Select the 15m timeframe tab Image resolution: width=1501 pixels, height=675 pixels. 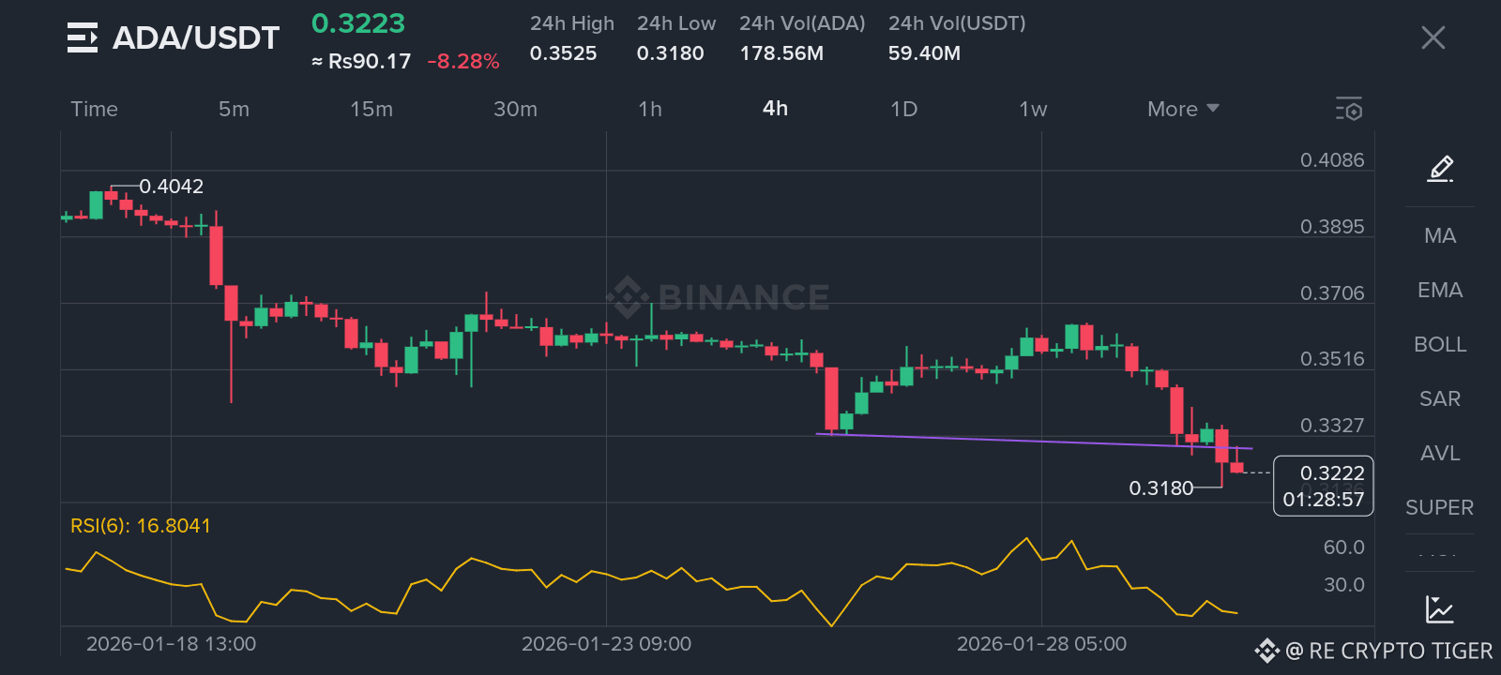coord(371,109)
